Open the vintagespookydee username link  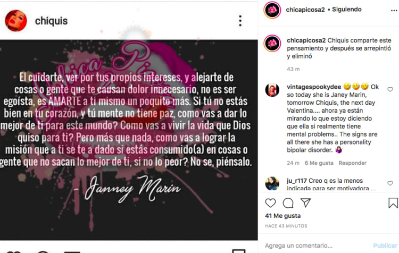tap(314, 87)
